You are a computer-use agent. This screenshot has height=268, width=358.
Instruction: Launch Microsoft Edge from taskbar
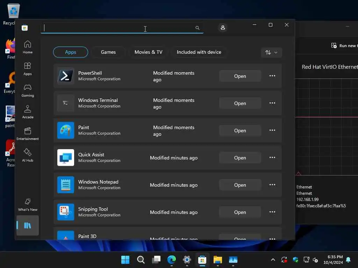171,260
